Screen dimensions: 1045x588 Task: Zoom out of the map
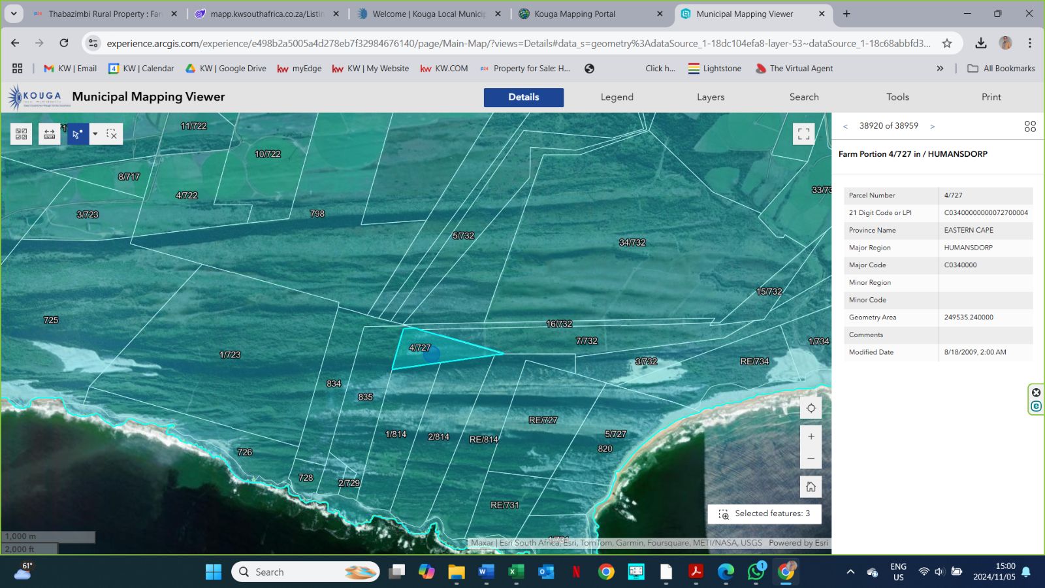click(811, 459)
